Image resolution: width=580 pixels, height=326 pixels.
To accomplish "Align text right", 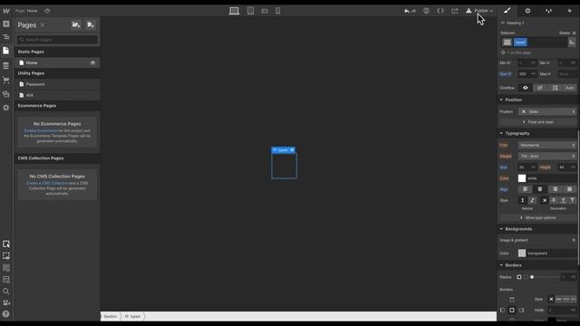I will (x=555, y=189).
